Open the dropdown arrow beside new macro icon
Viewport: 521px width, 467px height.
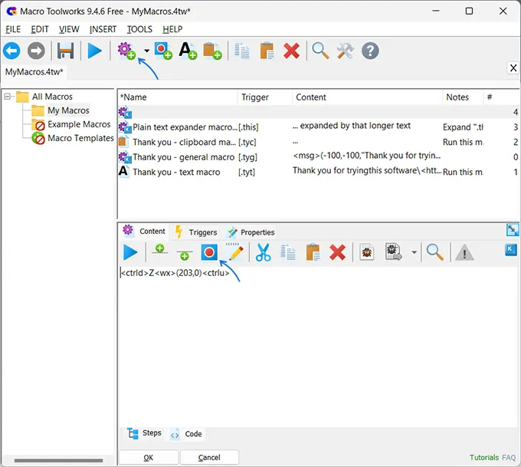146,51
